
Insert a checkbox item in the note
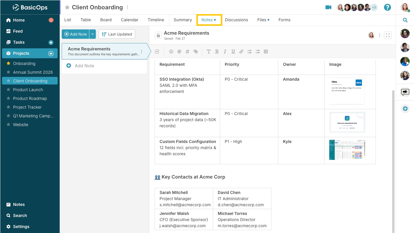tap(157, 52)
